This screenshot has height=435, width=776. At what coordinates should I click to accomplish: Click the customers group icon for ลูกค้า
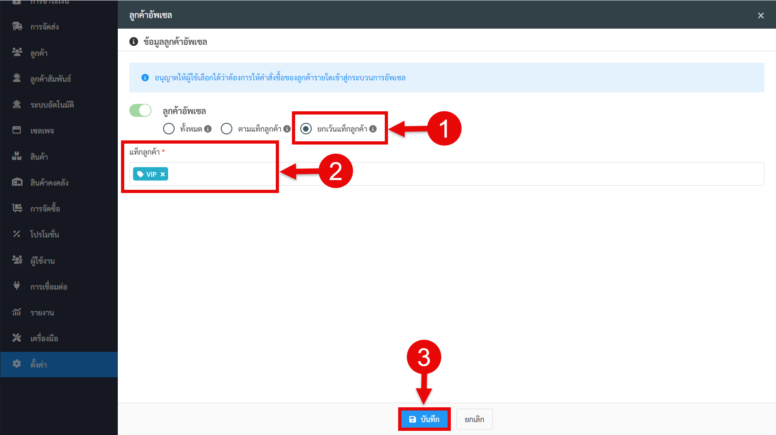click(17, 52)
